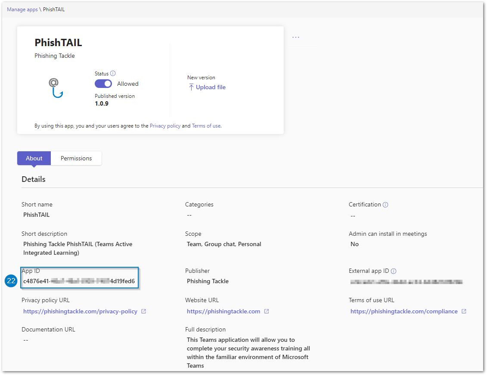Click the Scope value Team, Group chat, Personal
The width and height of the screenshot is (487, 375).
(x=224, y=244)
